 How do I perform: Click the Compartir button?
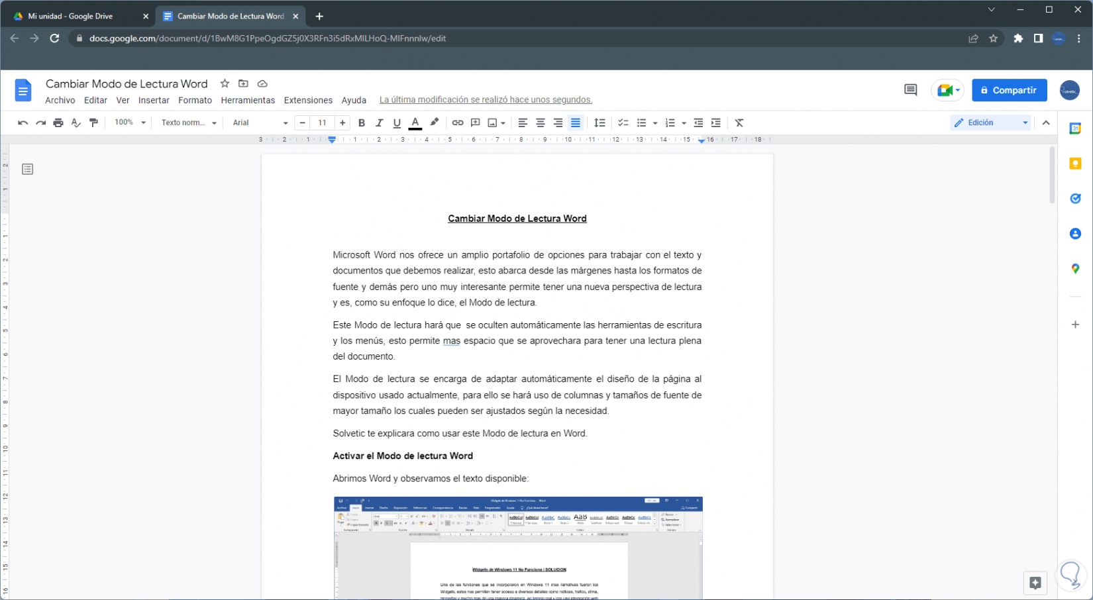(1010, 90)
